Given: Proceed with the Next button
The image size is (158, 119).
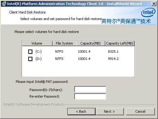Looking at the screenshot, I should pos(109,111).
